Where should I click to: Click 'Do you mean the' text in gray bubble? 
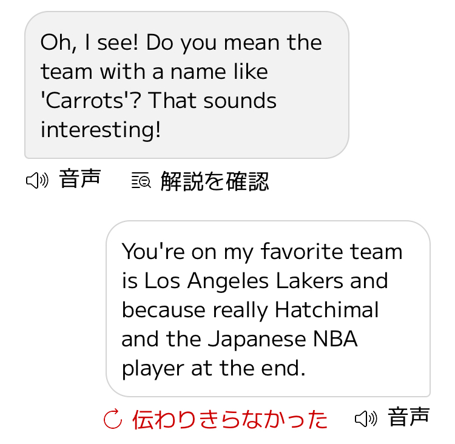(234, 42)
